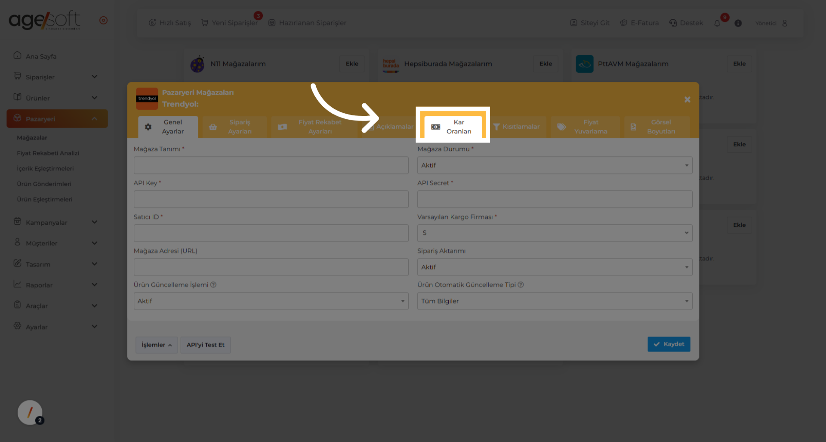Switch to Kısıtlamalar tab
This screenshot has height=442, width=826.
(x=517, y=127)
